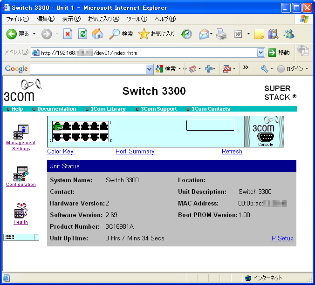Open the Port Summary link

[135, 151]
